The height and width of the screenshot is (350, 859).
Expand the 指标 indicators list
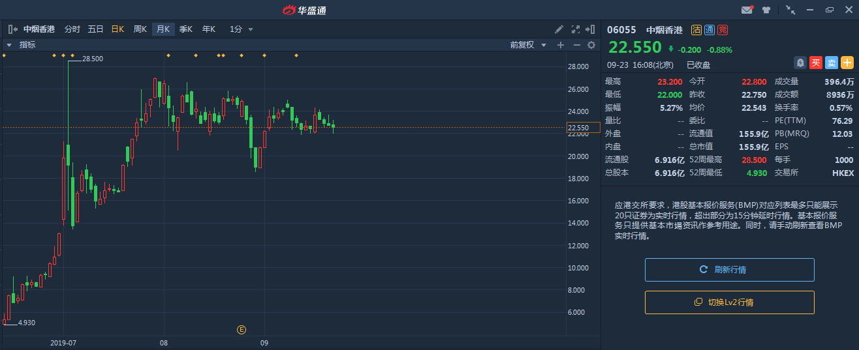(10, 45)
